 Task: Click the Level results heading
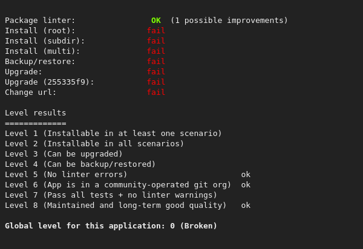36,113
